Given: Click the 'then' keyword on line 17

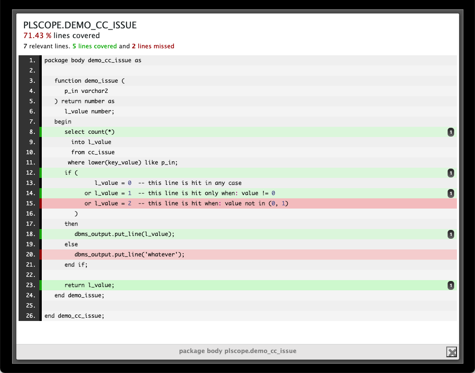Looking at the screenshot, I should pyautogui.click(x=71, y=224).
